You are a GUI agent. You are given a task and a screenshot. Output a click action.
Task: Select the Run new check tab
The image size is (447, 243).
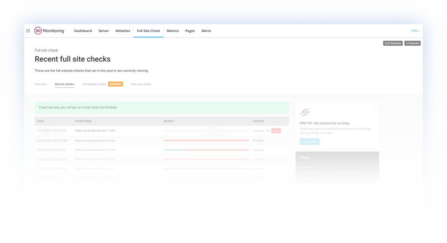click(141, 84)
